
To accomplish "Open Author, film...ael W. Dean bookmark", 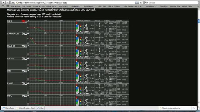I will tap(181, 6).
